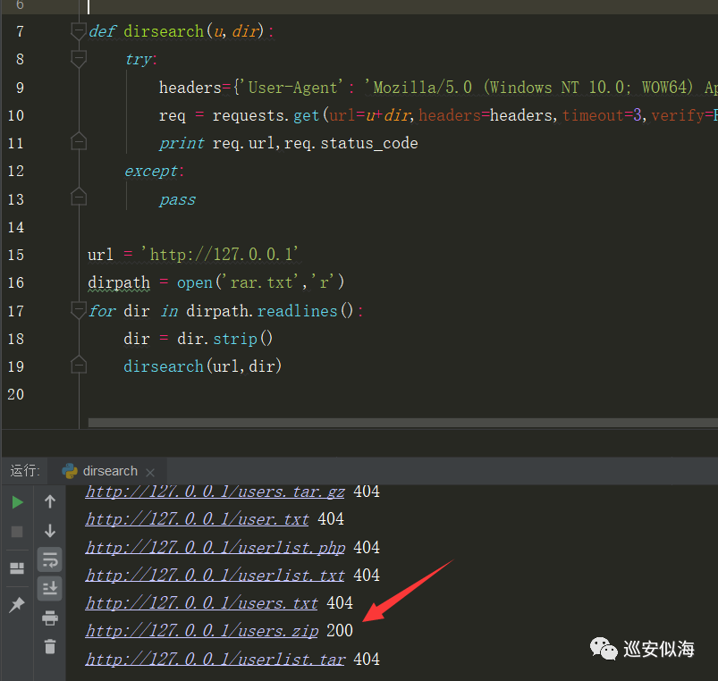
Task: Click 'strip' on line 18
Action: [x=235, y=339]
